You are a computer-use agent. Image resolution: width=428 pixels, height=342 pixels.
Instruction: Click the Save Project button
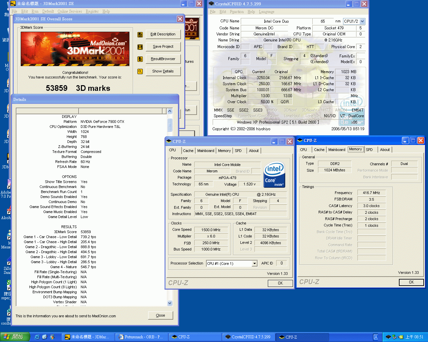[163, 47]
